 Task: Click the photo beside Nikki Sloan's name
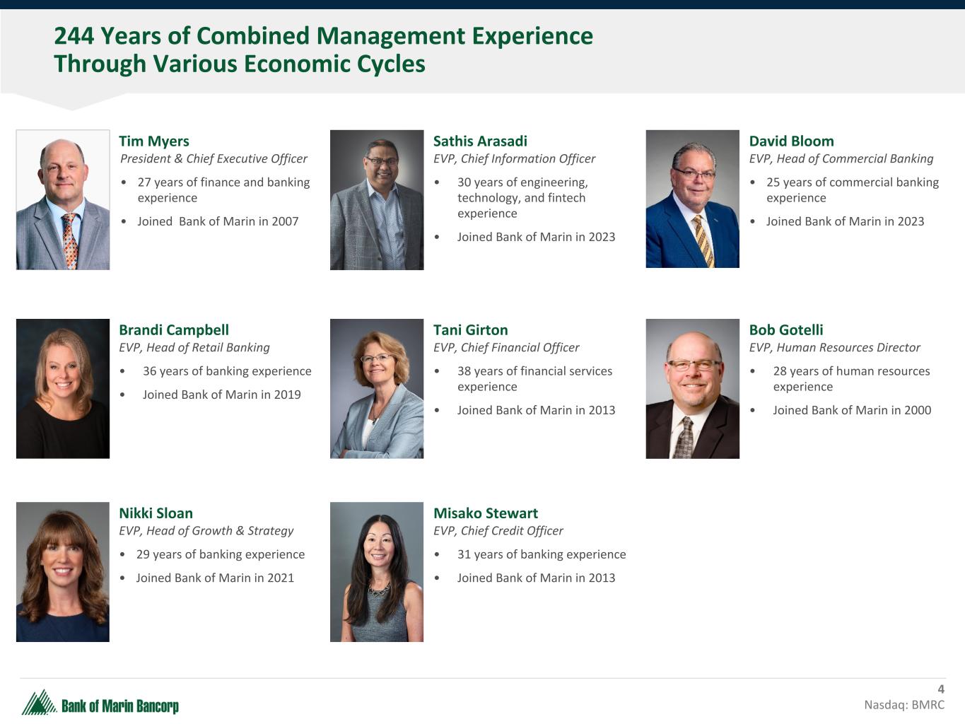click(63, 571)
